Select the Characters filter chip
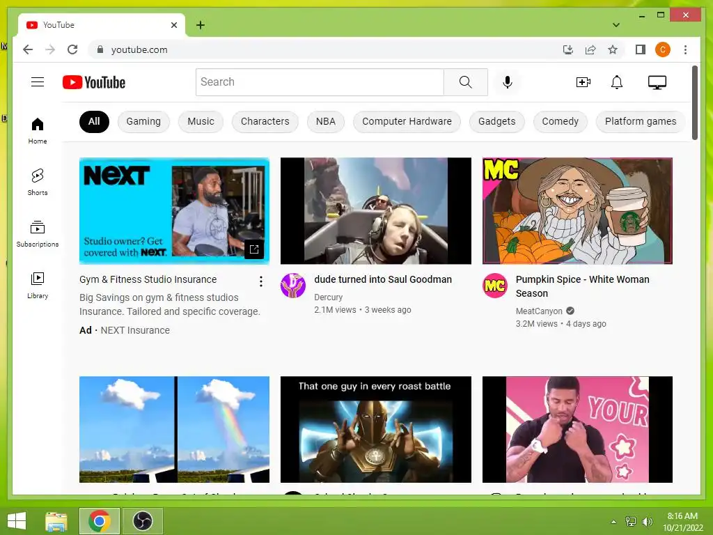713x535 pixels. point(265,121)
